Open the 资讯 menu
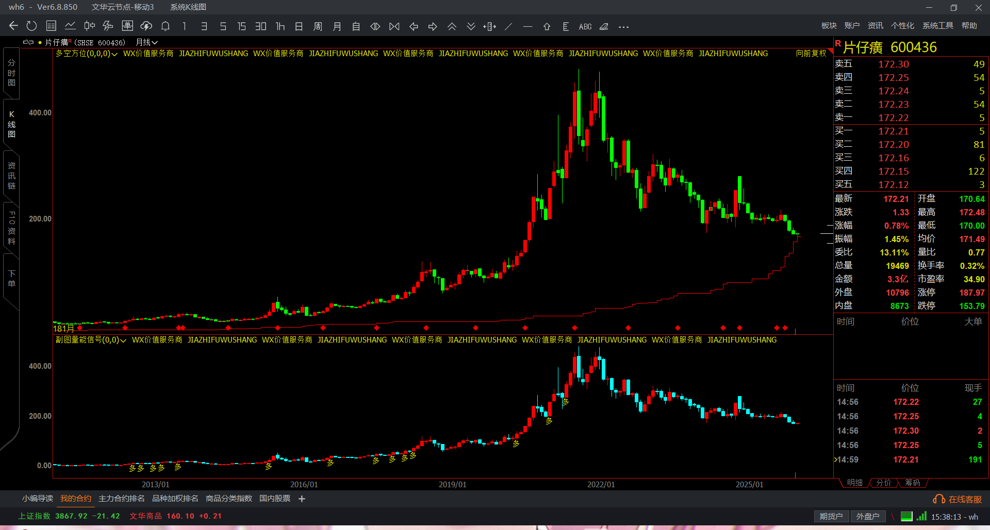The image size is (990, 530). point(876,26)
